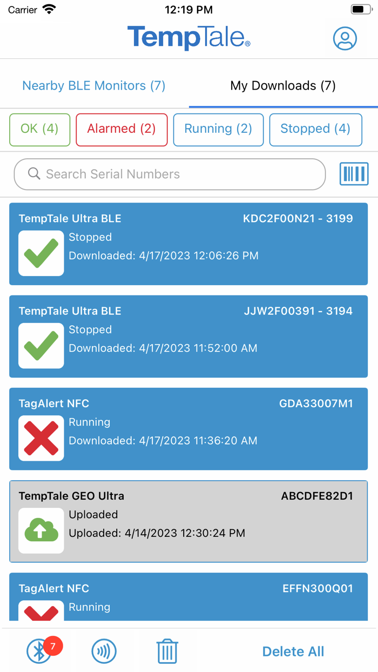Screen dimensions: 378x672
Task: Tap the green checkmark on monitor KDC2F00N21
Action: click(x=41, y=253)
